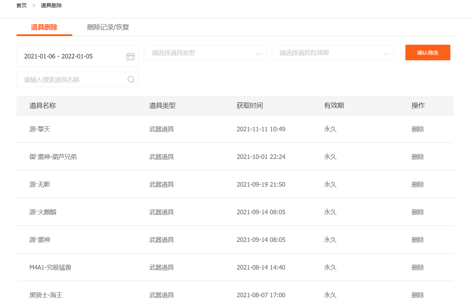Click 武器道具 in the M4A1-究极猛兽 row
The height and width of the screenshot is (299, 473).
pyautogui.click(x=162, y=267)
